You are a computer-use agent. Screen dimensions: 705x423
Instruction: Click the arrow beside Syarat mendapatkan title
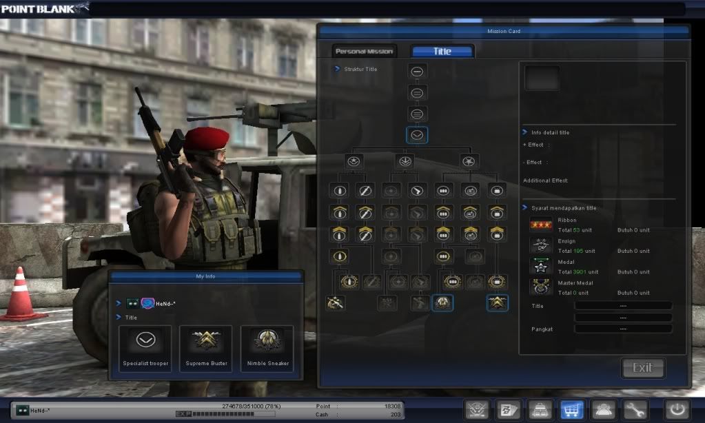point(524,207)
